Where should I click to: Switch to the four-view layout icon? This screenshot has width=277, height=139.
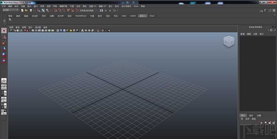(4, 87)
